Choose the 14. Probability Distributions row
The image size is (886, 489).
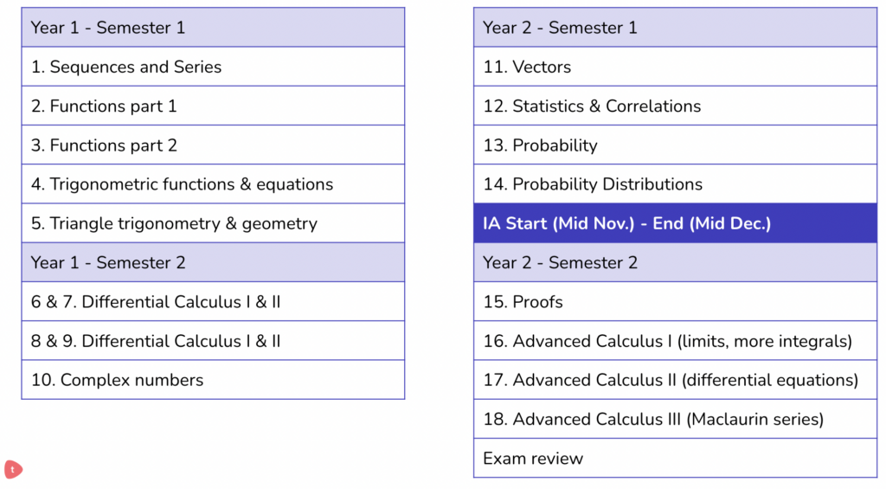[675, 183]
